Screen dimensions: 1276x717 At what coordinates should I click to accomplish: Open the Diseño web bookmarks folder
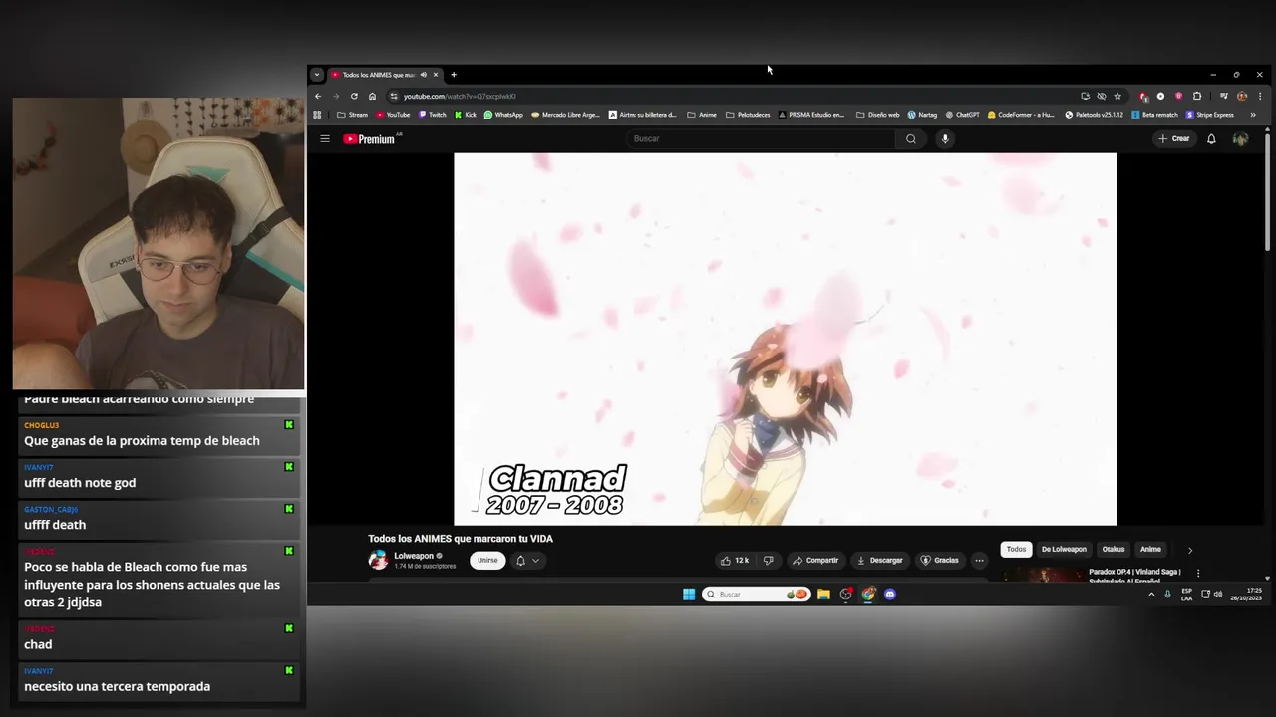[x=877, y=115]
